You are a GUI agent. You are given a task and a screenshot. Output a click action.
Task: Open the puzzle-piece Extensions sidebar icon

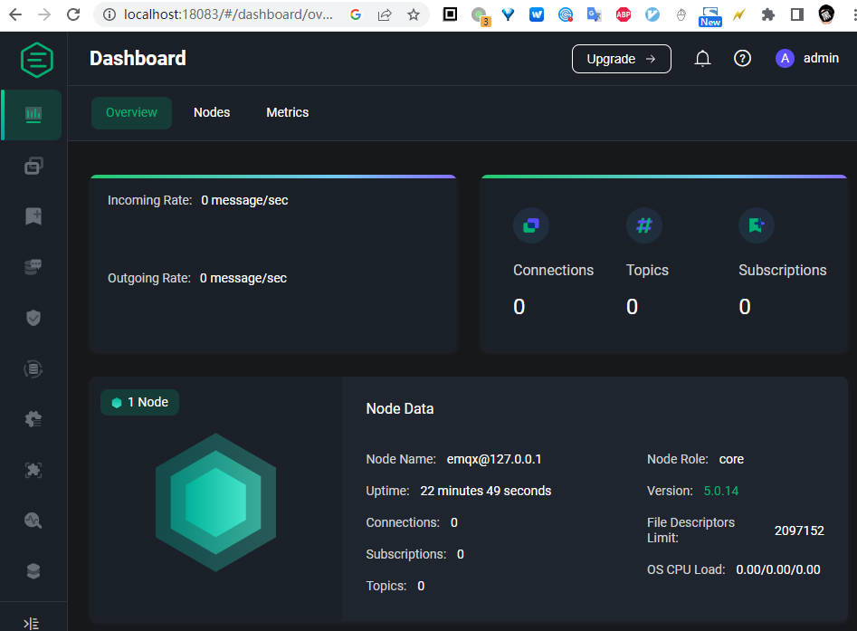click(33, 470)
